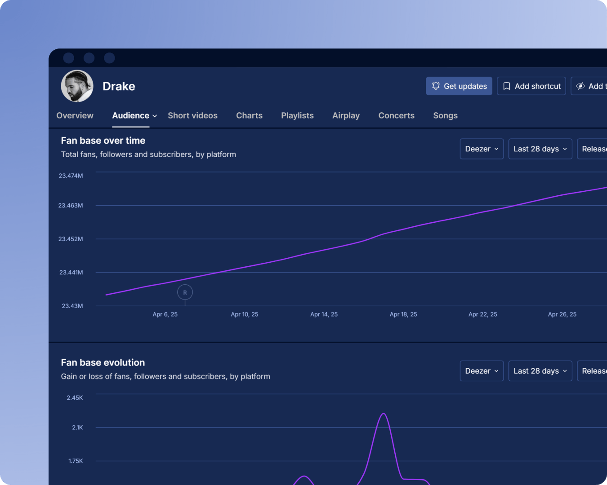Select the Audience tab
Image resolution: width=607 pixels, height=485 pixels.
(x=131, y=115)
